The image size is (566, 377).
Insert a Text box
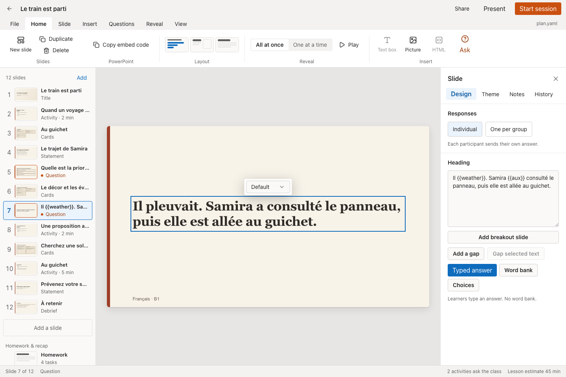[x=387, y=44]
